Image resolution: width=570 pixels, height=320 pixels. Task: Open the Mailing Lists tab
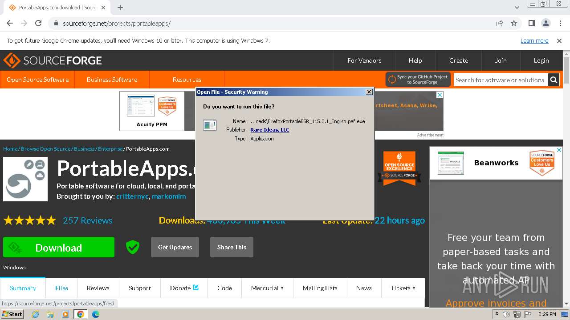point(320,288)
